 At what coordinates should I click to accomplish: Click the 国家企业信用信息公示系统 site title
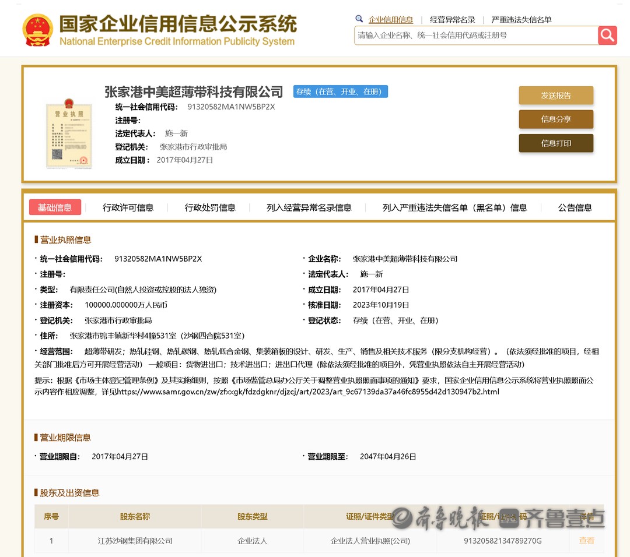coord(178,24)
